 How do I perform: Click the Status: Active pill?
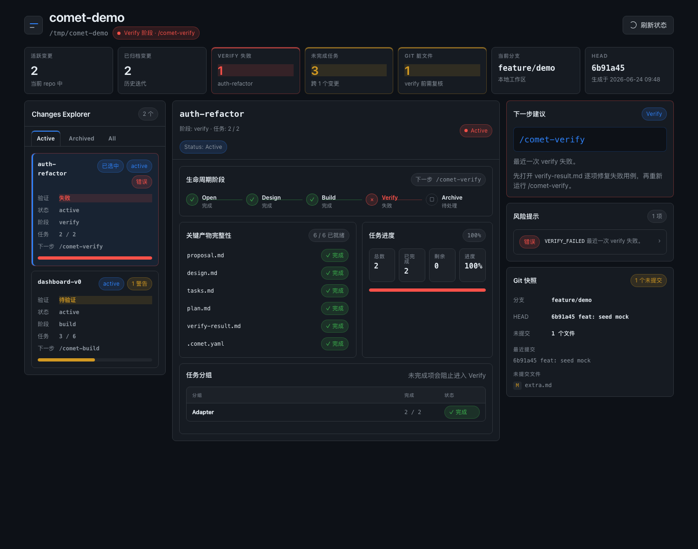tap(203, 147)
